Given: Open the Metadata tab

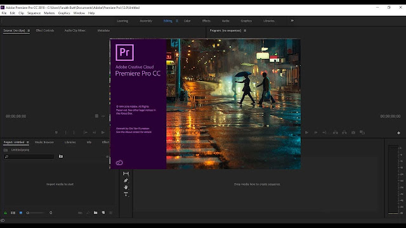Looking at the screenshot, I should (x=103, y=30).
